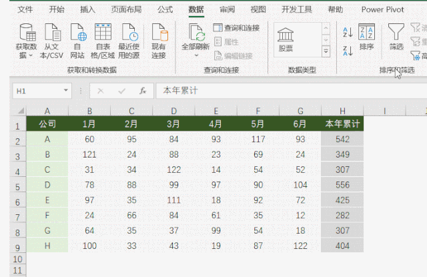Click the 自表格/区域 icon
Image resolution: width=427 pixels, height=277 pixels.
click(x=103, y=33)
